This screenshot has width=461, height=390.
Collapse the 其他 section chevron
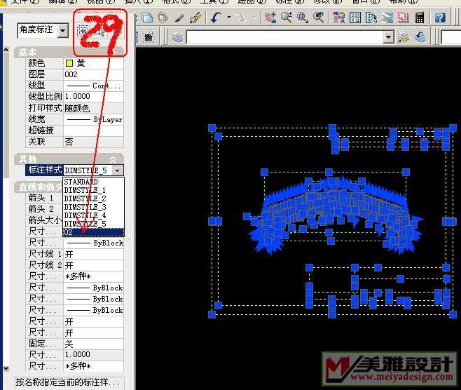[x=113, y=159]
